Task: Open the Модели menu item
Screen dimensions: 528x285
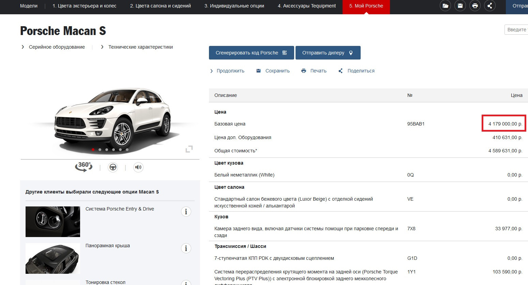Action: coord(29,6)
